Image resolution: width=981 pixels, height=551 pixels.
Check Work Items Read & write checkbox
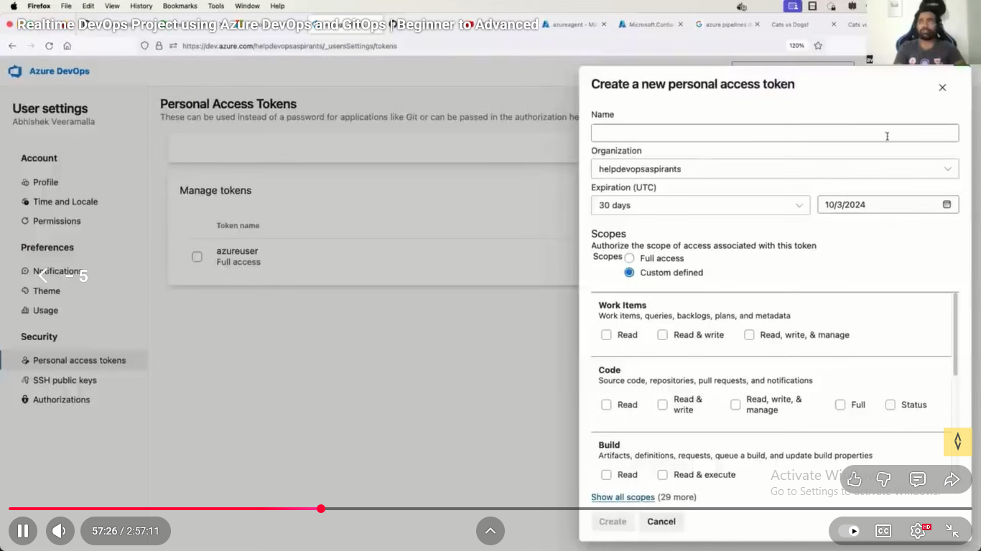(x=662, y=335)
